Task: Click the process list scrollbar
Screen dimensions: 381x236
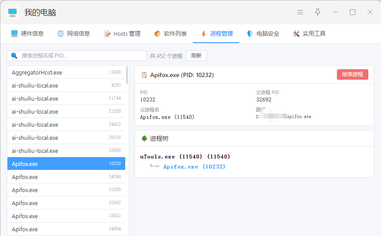Action: point(127,75)
